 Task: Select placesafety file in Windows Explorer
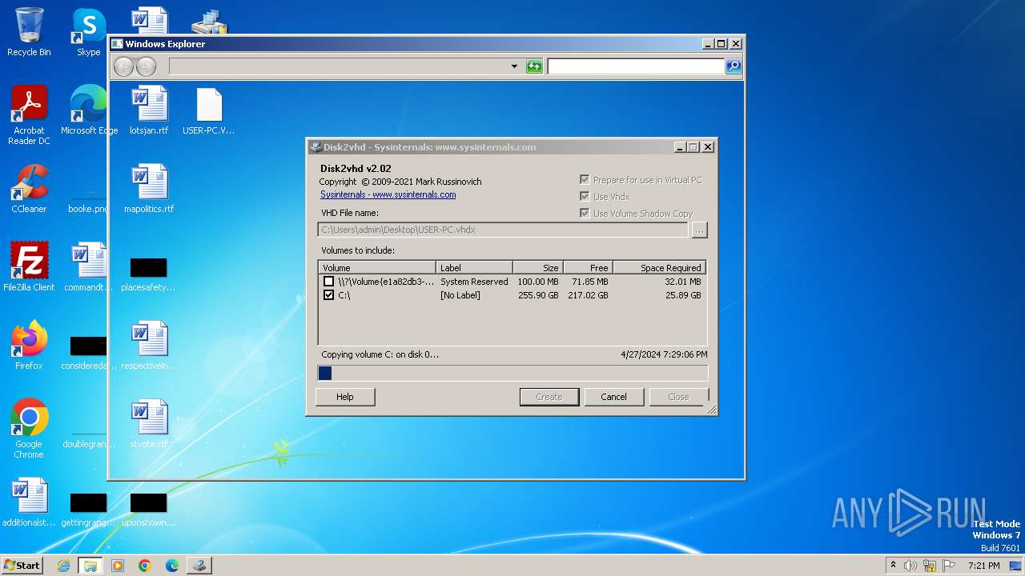[149, 274]
